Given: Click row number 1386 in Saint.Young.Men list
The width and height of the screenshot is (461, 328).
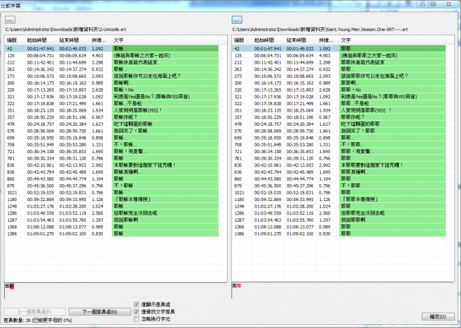Looking at the screenshot, I should pyautogui.click(x=239, y=234).
